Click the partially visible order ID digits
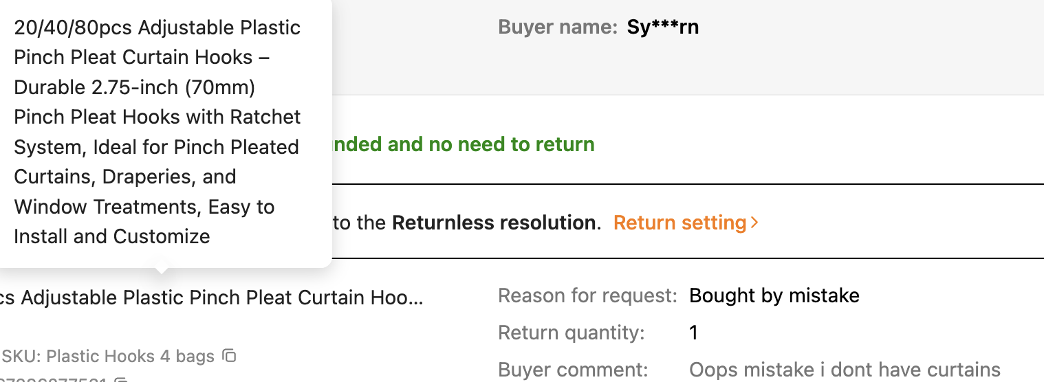 54,380
